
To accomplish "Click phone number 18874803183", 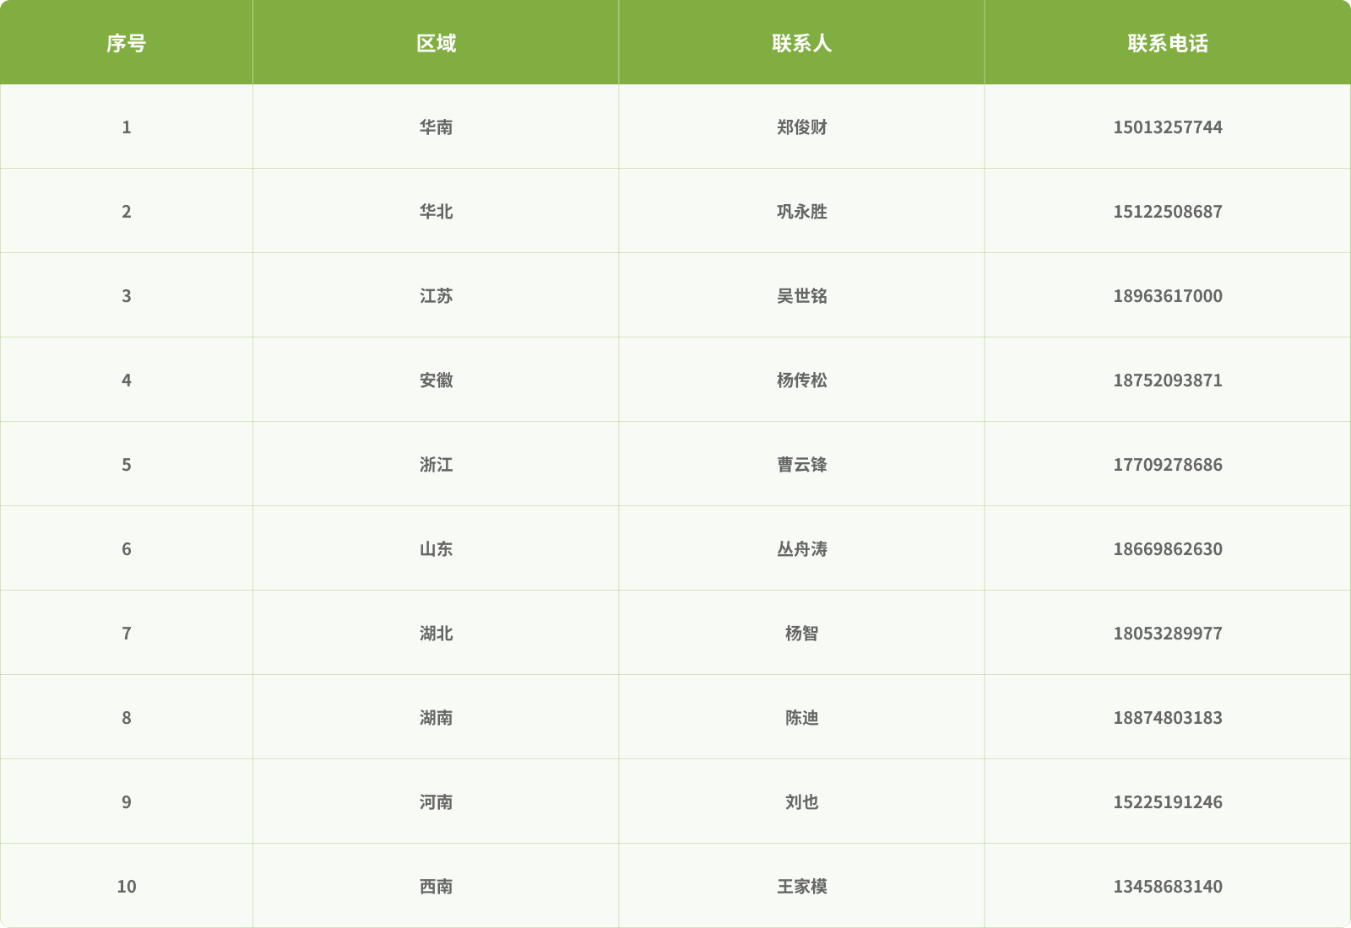I will tap(1167, 718).
